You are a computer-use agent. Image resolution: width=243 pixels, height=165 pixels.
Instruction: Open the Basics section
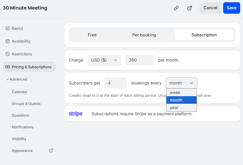coord(29,28)
